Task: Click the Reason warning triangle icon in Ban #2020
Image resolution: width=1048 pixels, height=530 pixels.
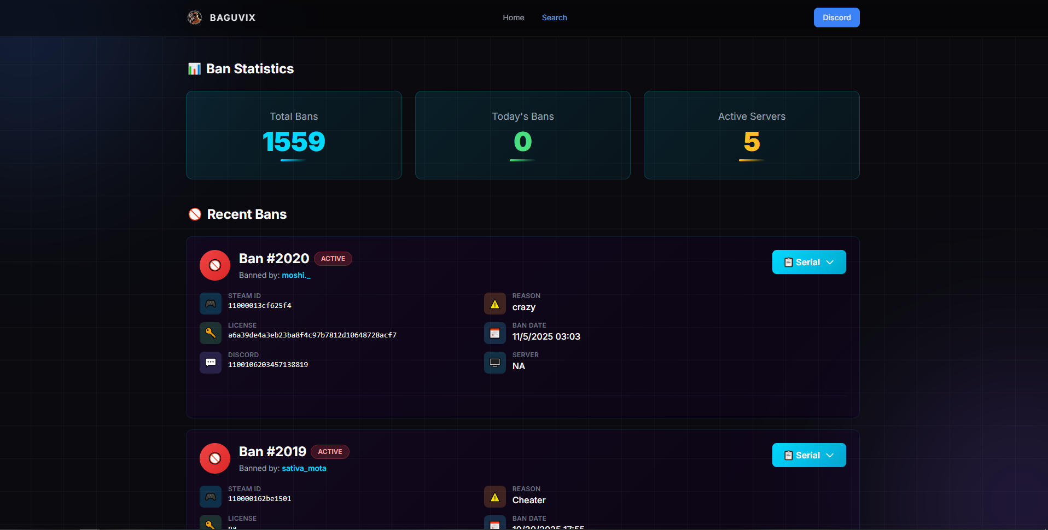Action: point(494,304)
